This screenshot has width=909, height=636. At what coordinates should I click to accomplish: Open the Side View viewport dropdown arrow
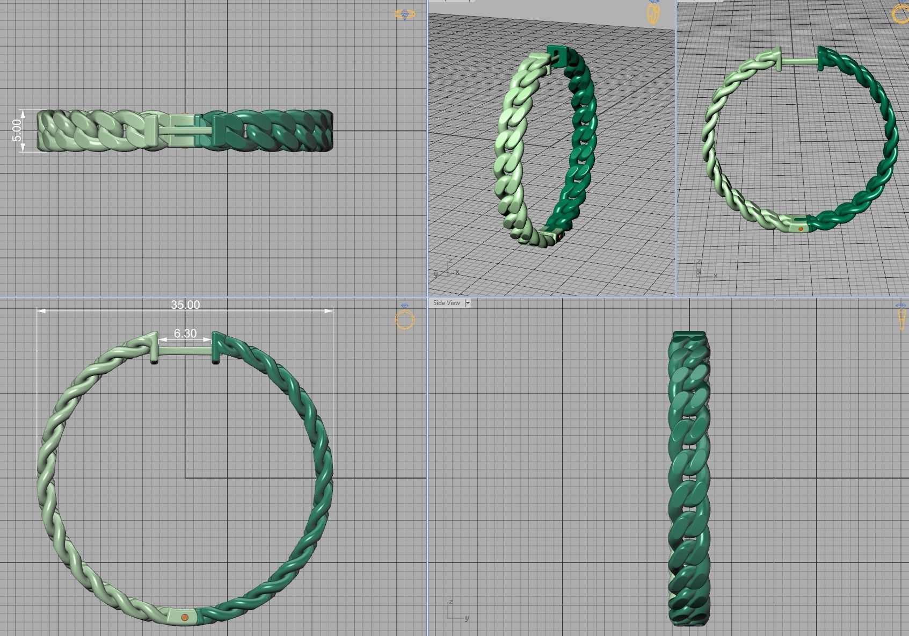[467, 303]
